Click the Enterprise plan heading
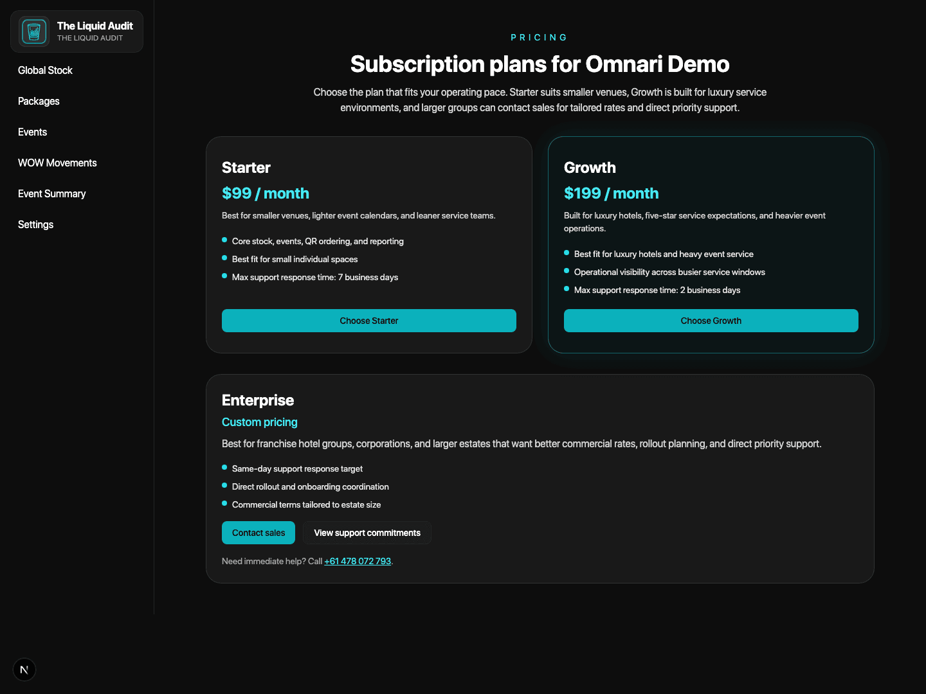 pyautogui.click(x=258, y=400)
